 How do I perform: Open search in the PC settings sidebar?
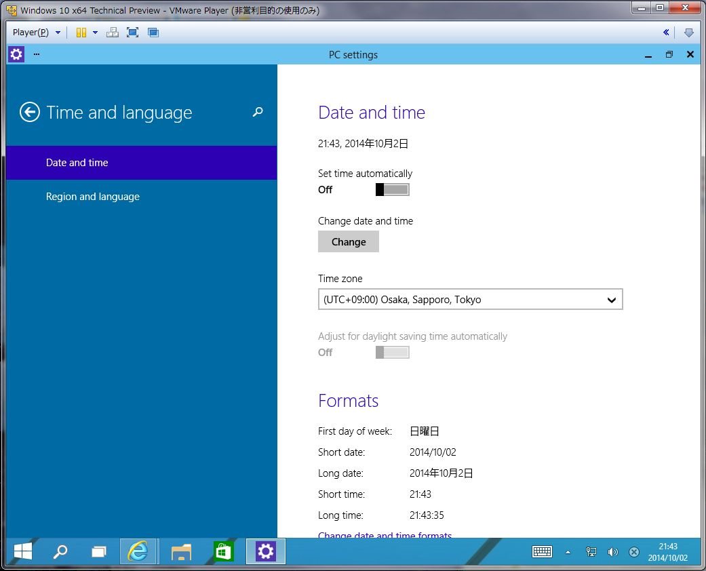tap(258, 112)
